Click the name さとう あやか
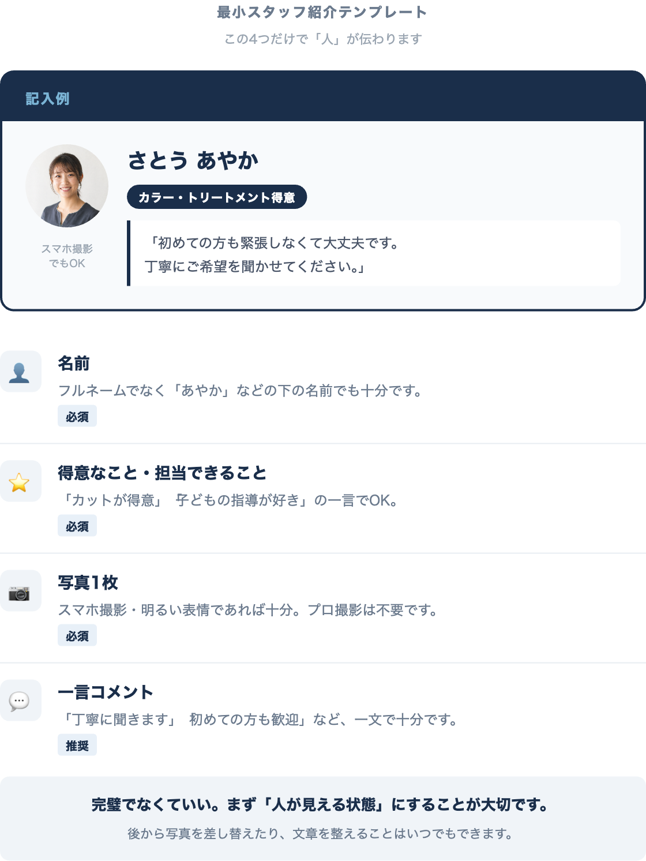Image resolution: width=646 pixels, height=861 pixels. [193, 160]
